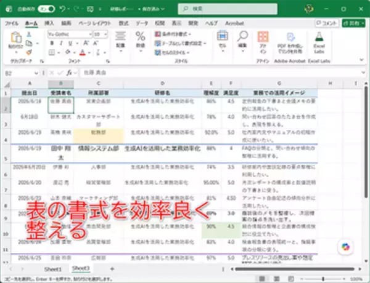The image size is (370, 283).
Task: Click the Name Box showing B2
Action: point(21,73)
